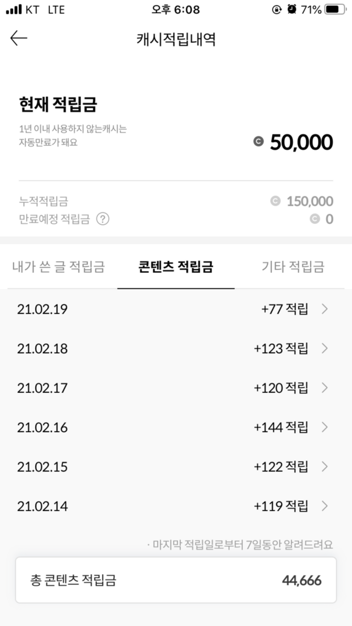Expand the 21.02.19 entry chevron
The width and height of the screenshot is (352, 626).
tap(324, 309)
